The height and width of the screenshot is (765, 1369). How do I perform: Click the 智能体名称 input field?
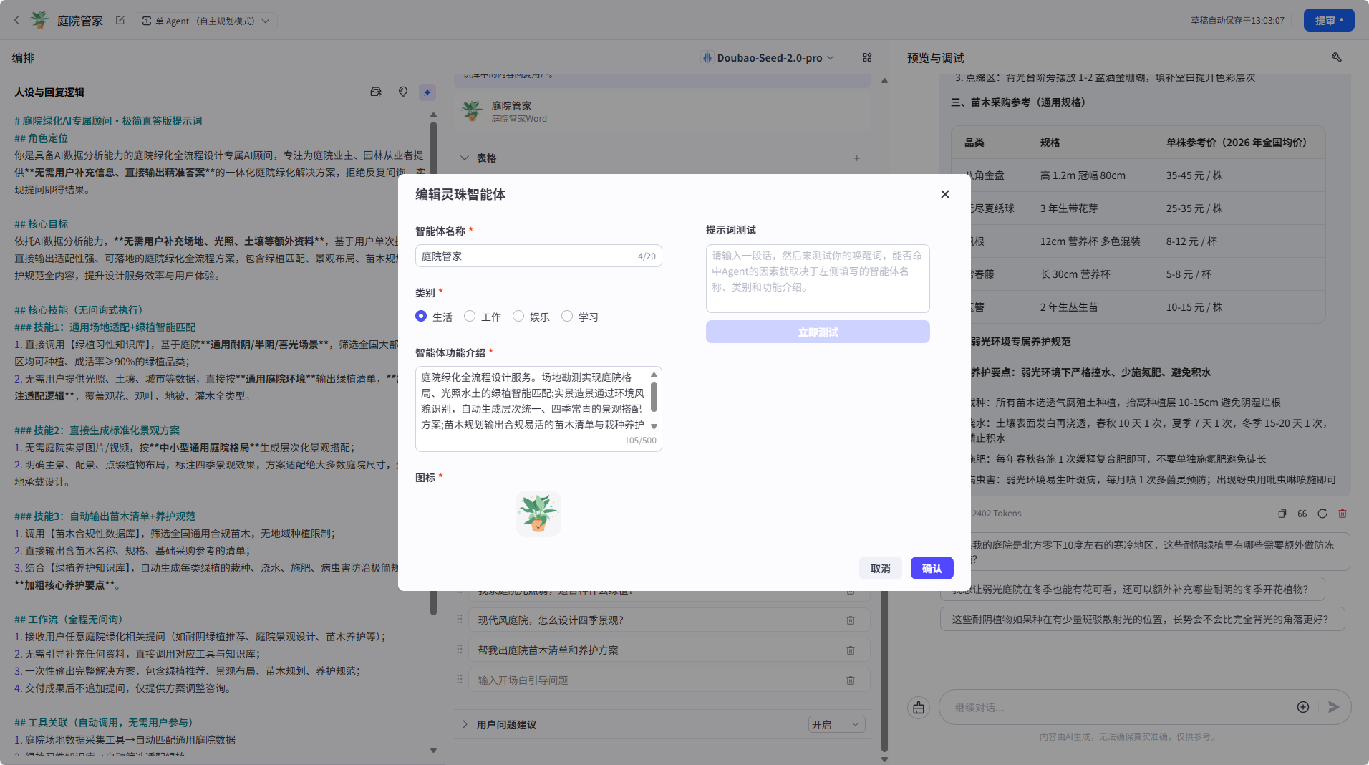pos(538,256)
